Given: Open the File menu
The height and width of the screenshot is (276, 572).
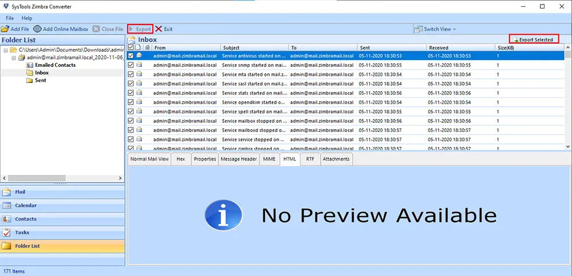Looking at the screenshot, I should [x=10, y=18].
